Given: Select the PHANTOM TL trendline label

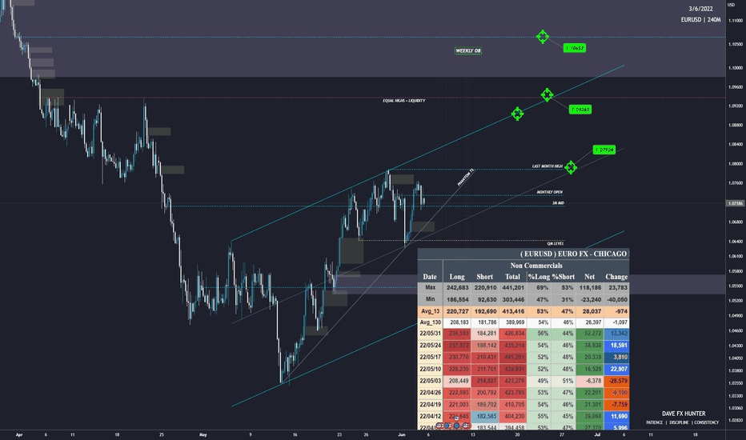Looking at the screenshot, I should [x=466, y=177].
